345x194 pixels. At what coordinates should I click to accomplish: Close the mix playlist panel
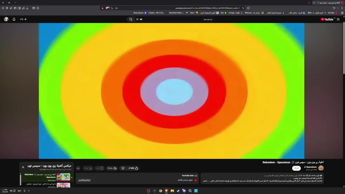coord(23,167)
